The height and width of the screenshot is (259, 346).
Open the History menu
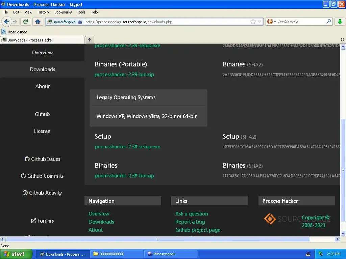tap(43, 12)
